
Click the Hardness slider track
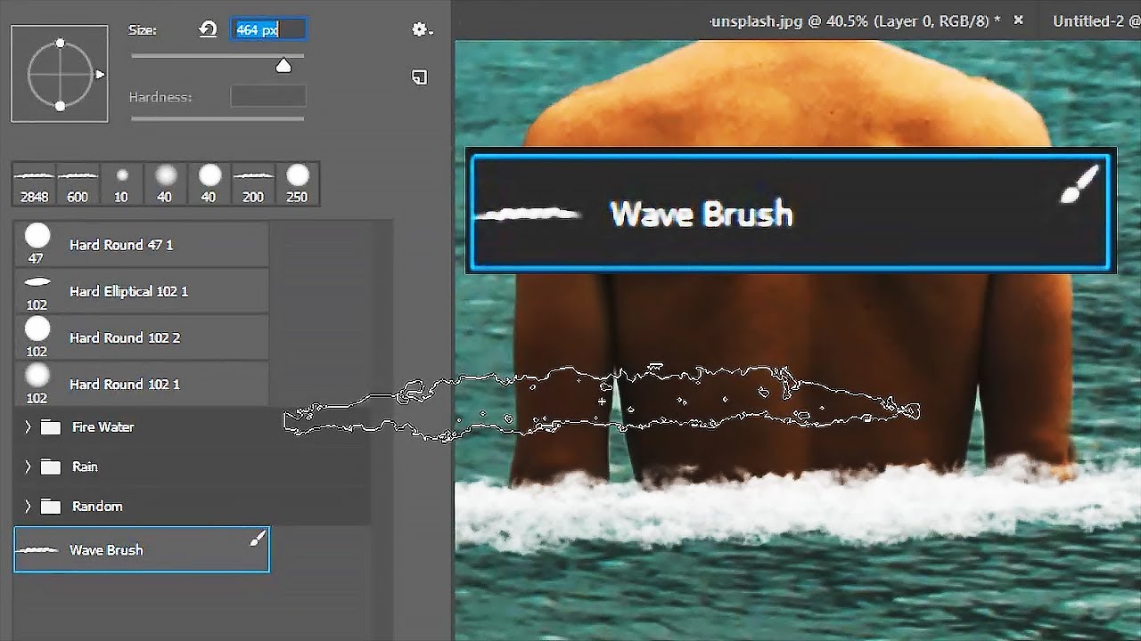pos(218,118)
